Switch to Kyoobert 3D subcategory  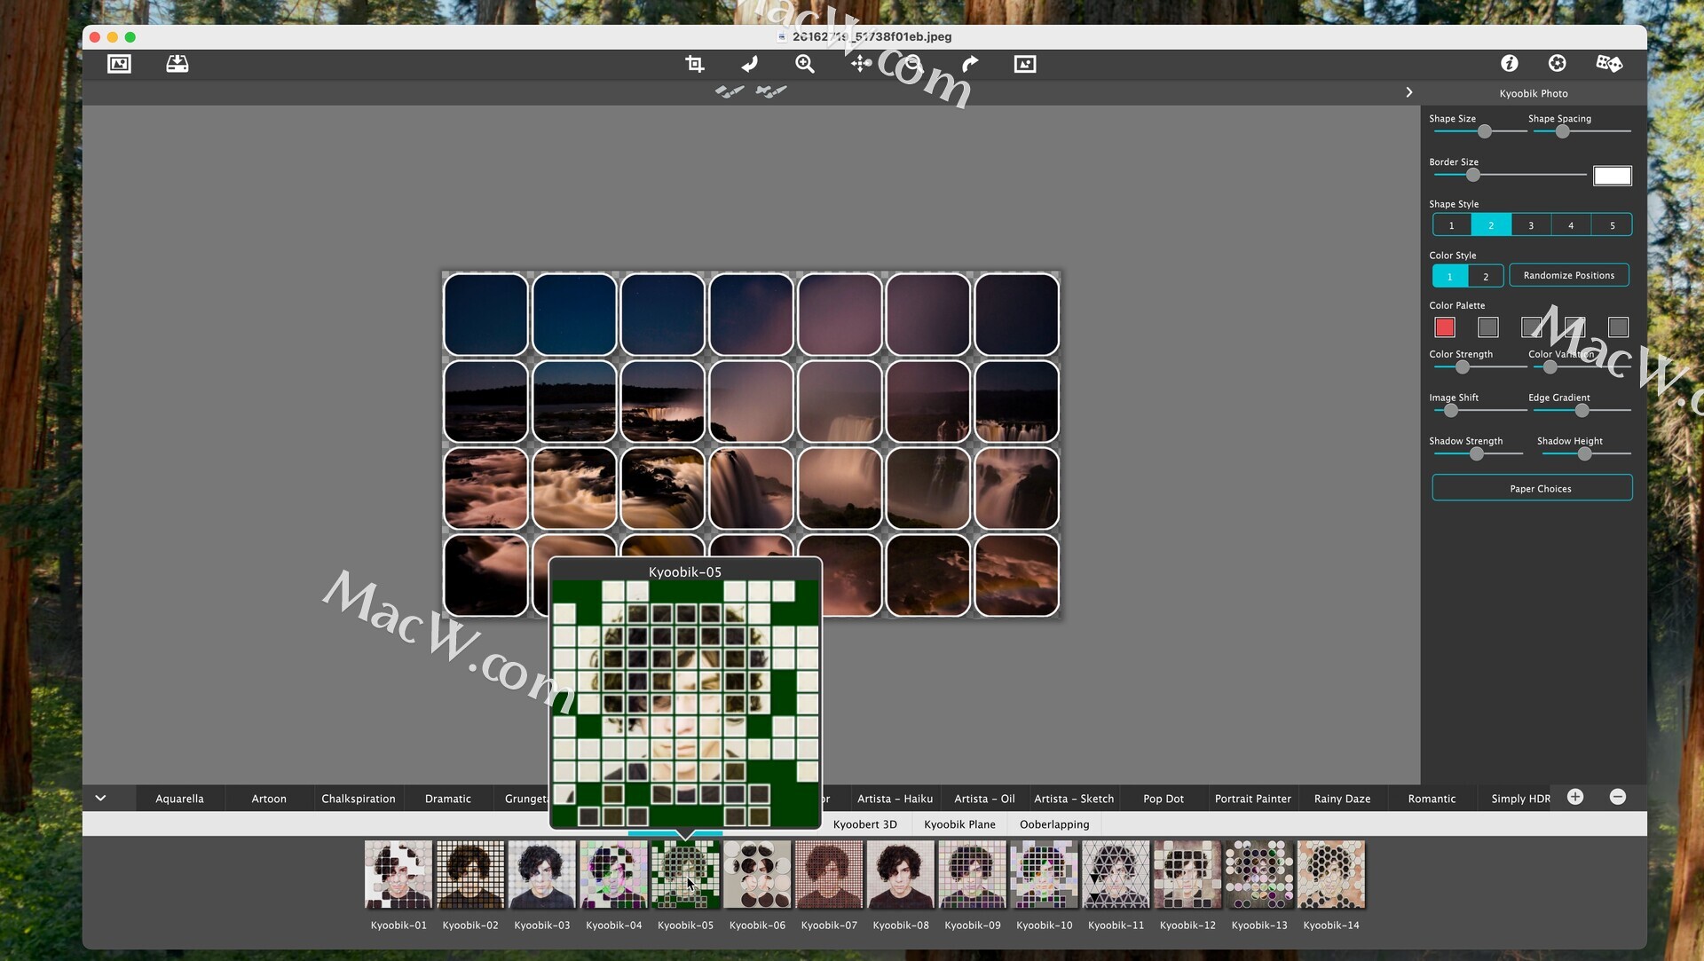coord(865,824)
